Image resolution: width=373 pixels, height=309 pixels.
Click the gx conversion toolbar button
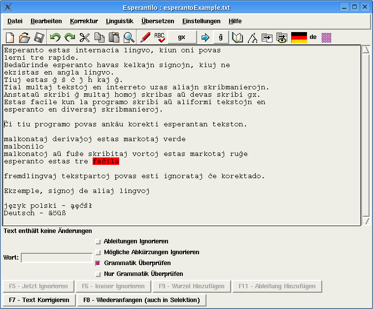pyautogui.click(x=181, y=38)
